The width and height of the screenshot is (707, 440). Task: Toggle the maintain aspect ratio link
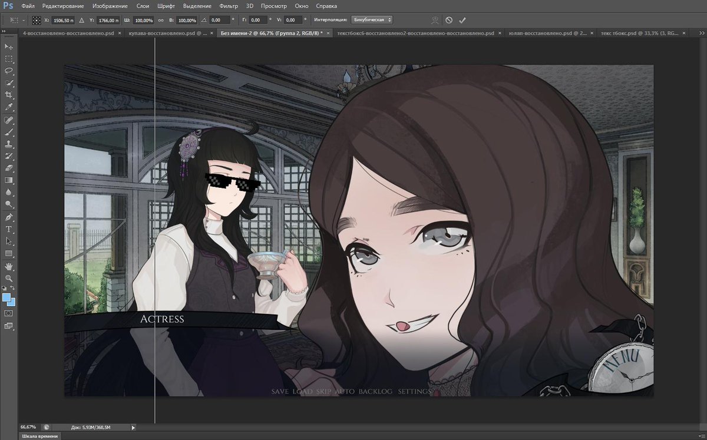[x=160, y=20]
